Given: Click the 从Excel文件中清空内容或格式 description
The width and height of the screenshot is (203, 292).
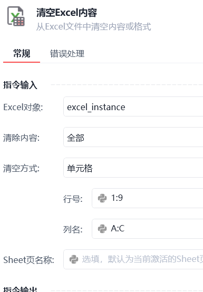Looking at the screenshot, I should click(93, 27).
